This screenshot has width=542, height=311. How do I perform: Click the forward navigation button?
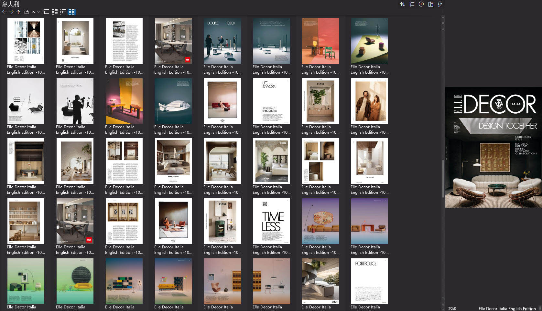coord(11,12)
